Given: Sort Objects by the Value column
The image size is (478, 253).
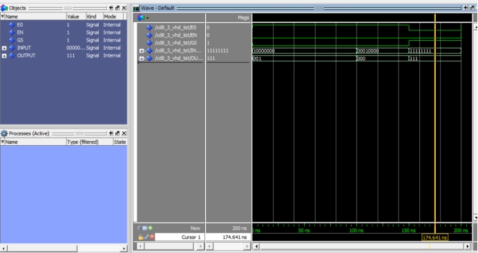Looking at the screenshot, I should pos(75,17).
